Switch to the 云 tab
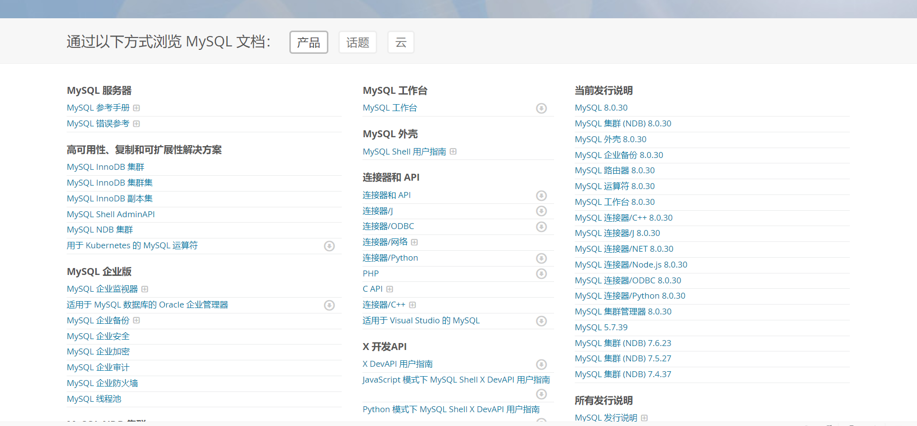 click(x=400, y=42)
